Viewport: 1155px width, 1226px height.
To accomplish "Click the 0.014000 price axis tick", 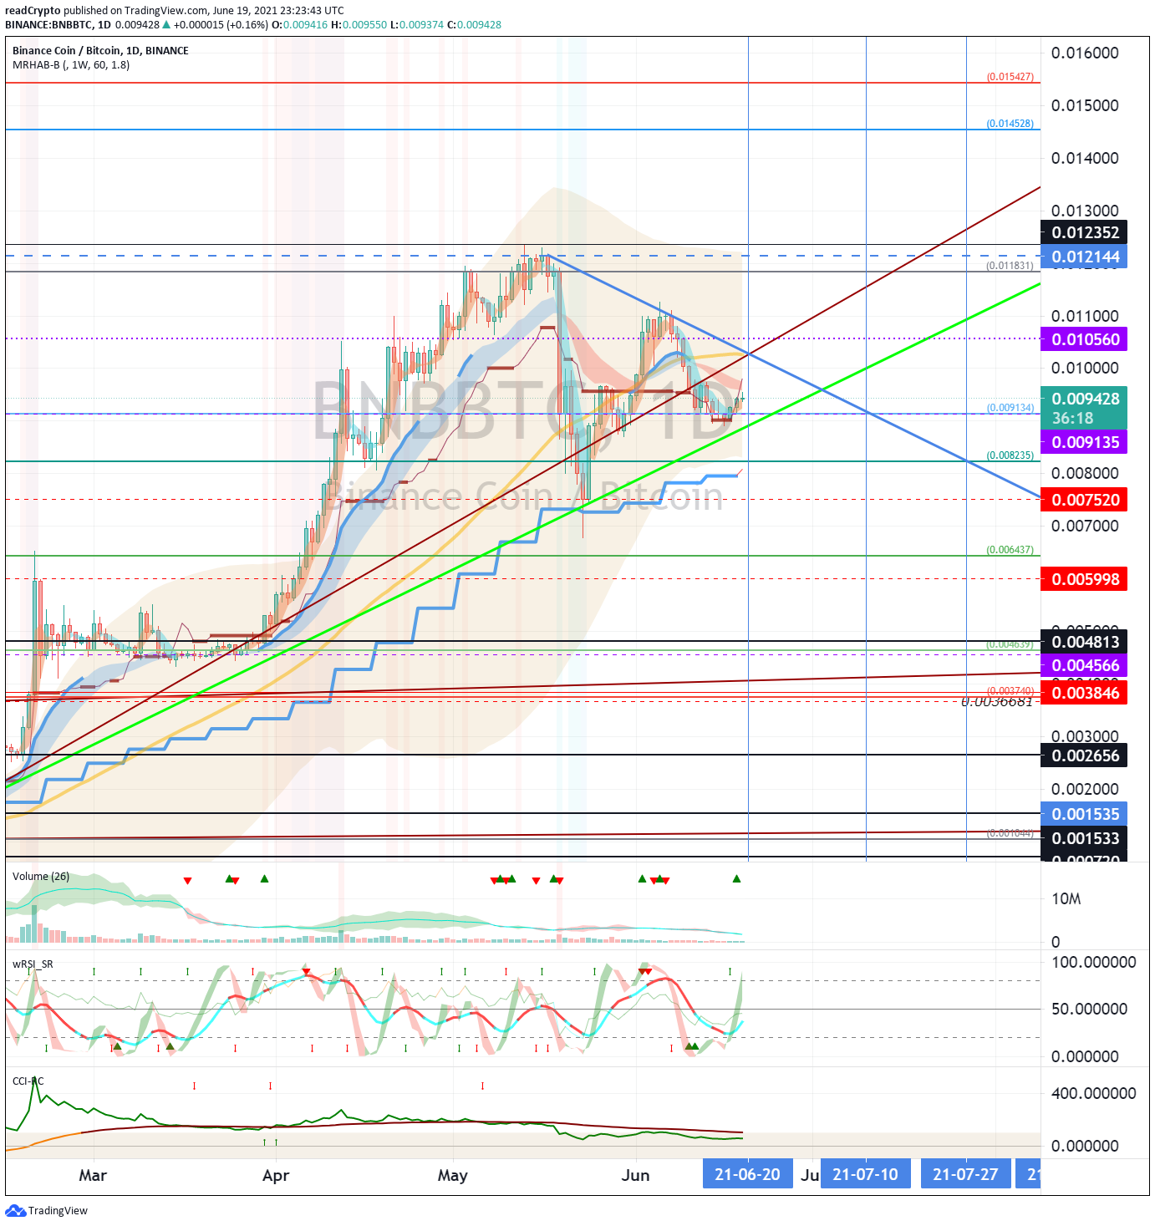I will point(1085,158).
